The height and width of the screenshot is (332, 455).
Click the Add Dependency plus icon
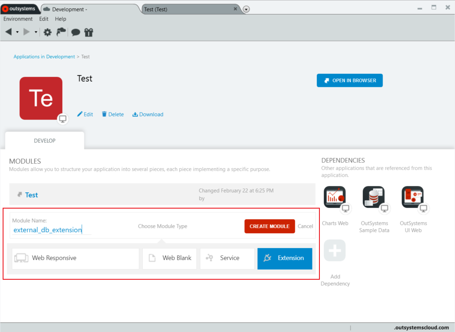coord(334,250)
